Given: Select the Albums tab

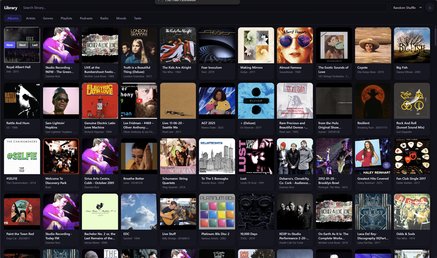Looking at the screenshot, I should coord(13,19).
